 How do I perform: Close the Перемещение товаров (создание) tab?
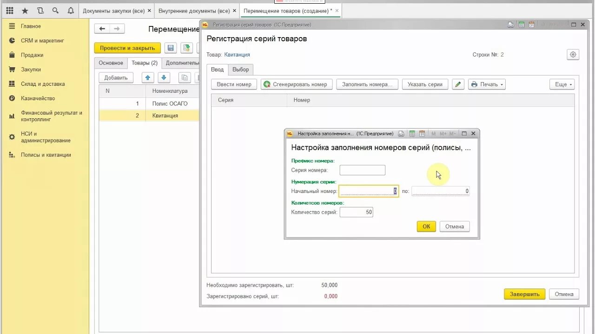pyautogui.click(x=337, y=10)
